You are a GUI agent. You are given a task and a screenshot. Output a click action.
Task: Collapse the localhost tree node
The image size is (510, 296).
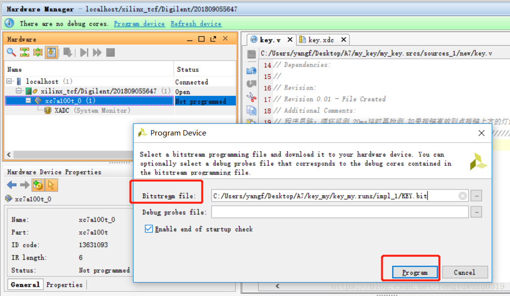coord(9,81)
